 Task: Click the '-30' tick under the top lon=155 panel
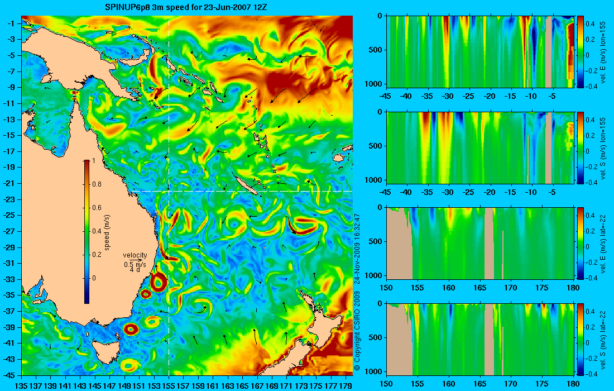click(448, 96)
